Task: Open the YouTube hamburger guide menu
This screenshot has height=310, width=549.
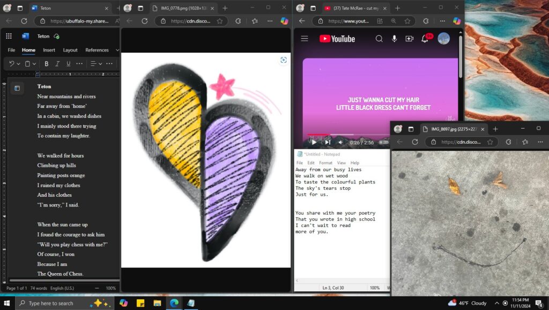Action: coord(305,39)
